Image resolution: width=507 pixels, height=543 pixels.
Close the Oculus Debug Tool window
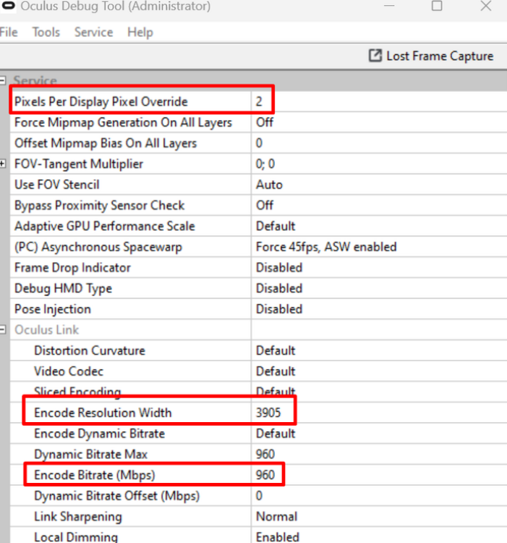[x=486, y=6]
